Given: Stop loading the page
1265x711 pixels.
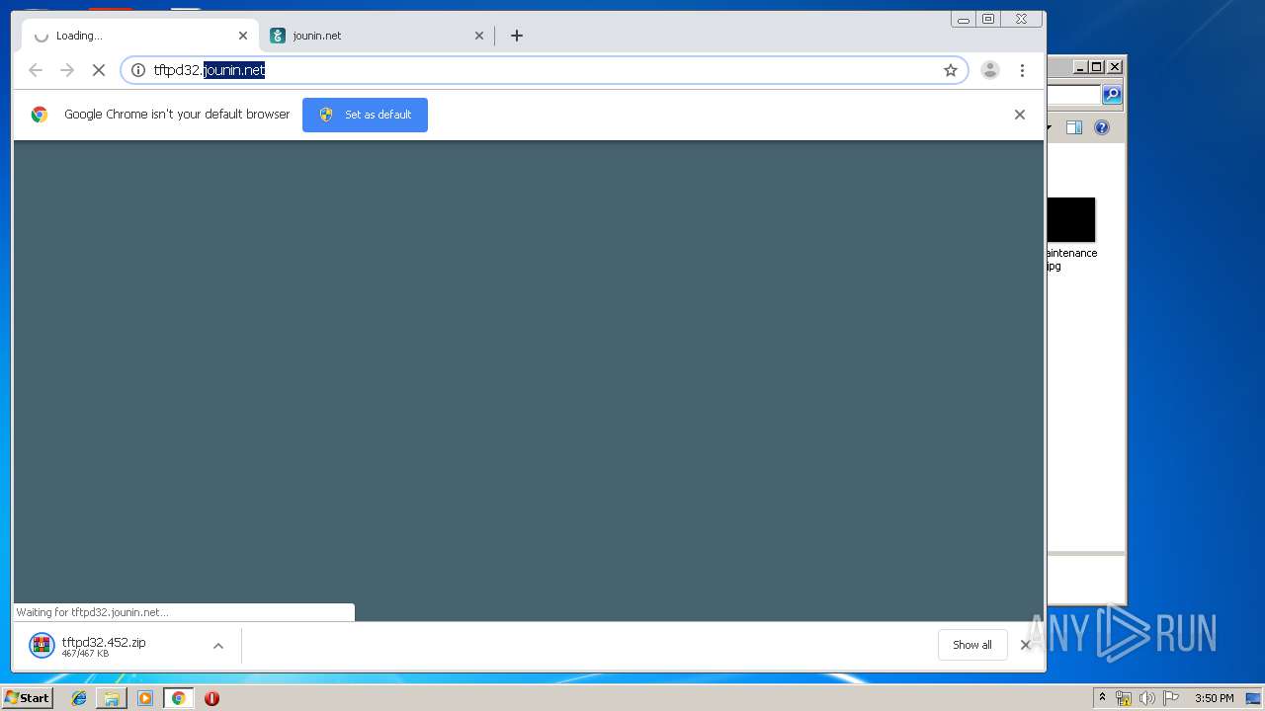Looking at the screenshot, I should click(x=99, y=70).
